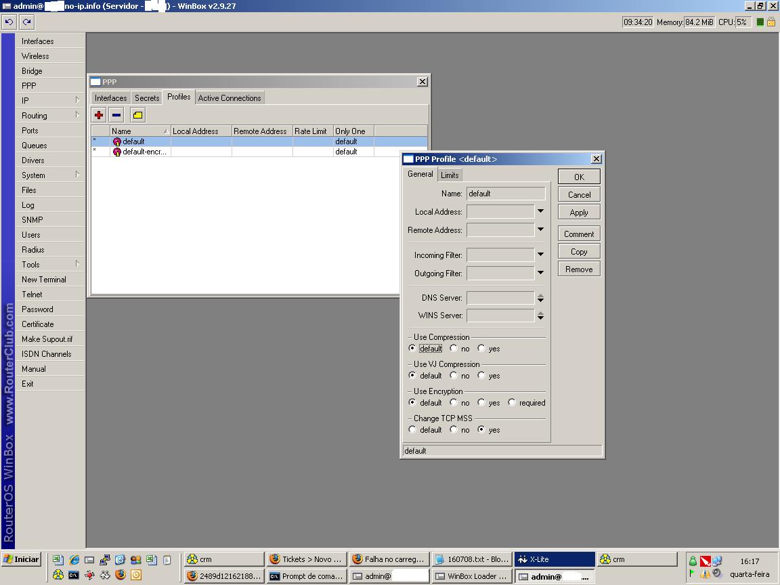Click the Comment button in profile dialog
Screen dimensions: 780x585
pos(579,234)
